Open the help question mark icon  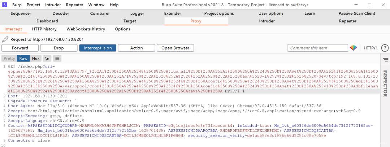tap(385, 48)
